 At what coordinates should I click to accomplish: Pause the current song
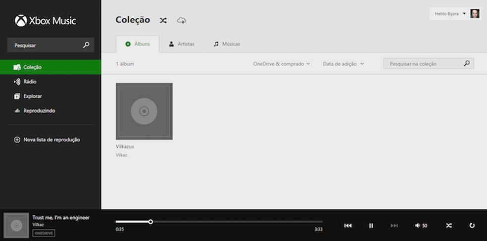pyautogui.click(x=371, y=226)
